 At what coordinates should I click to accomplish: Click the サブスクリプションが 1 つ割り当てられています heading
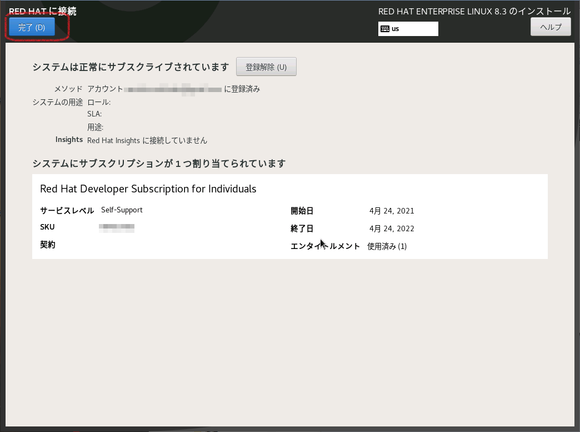click(159, 163)
